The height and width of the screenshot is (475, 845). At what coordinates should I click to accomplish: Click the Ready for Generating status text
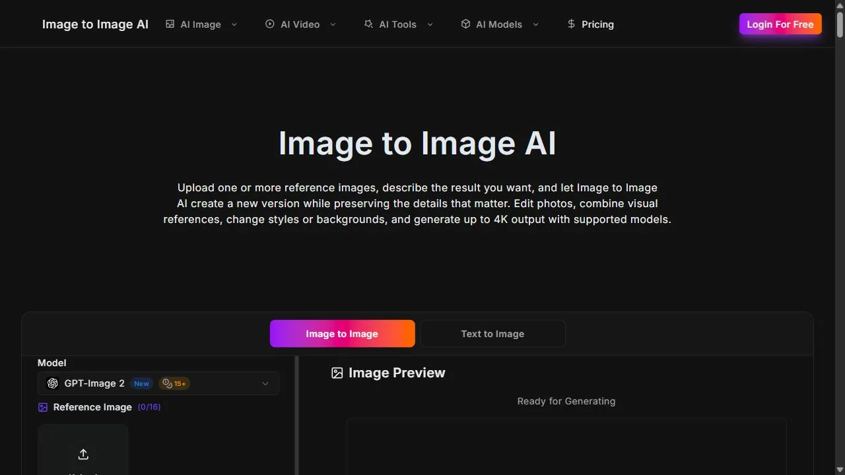click(x=566, y=401)
